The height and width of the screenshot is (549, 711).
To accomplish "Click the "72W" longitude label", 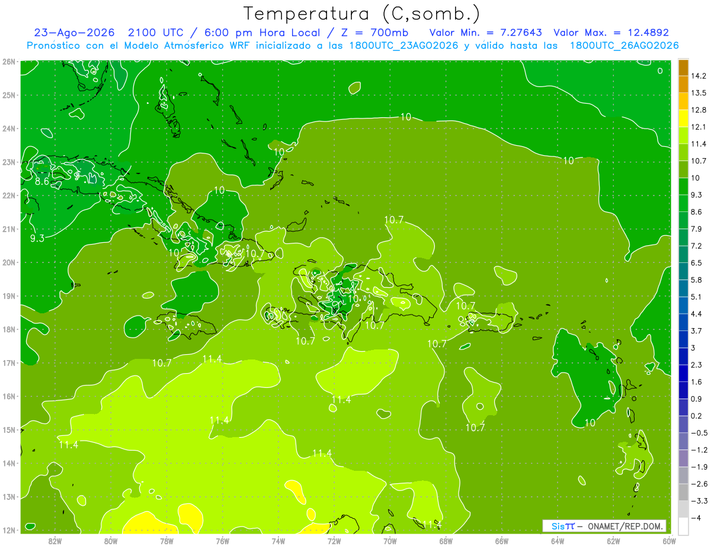I will 334,541.
